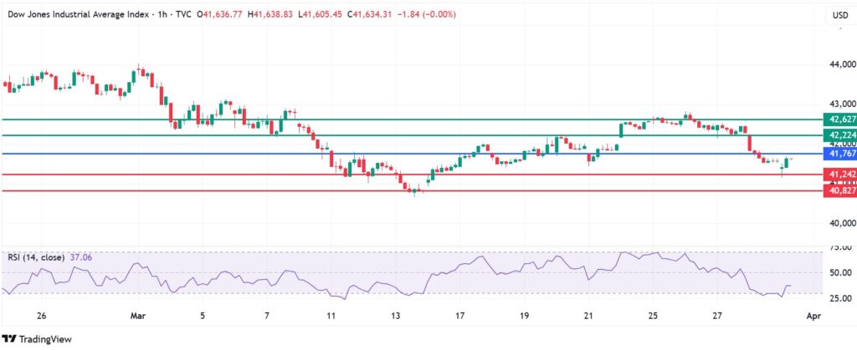Click the blue 41,767 price label
The width and height of the screenshot is (857, 350).
click(x=839, y=154)
